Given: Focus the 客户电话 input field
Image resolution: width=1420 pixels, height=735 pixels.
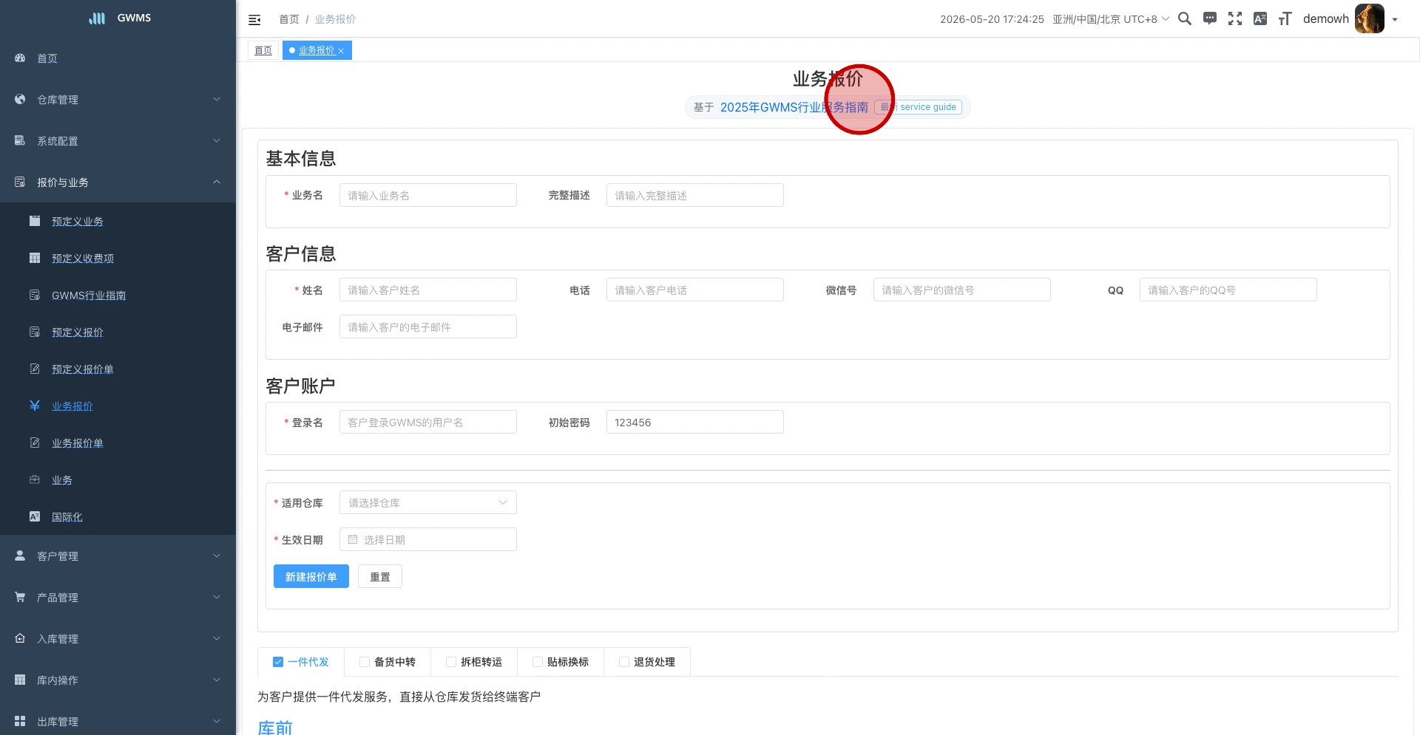Looking at the screenshot, I should pyautogui.click(x=694, y=290).
